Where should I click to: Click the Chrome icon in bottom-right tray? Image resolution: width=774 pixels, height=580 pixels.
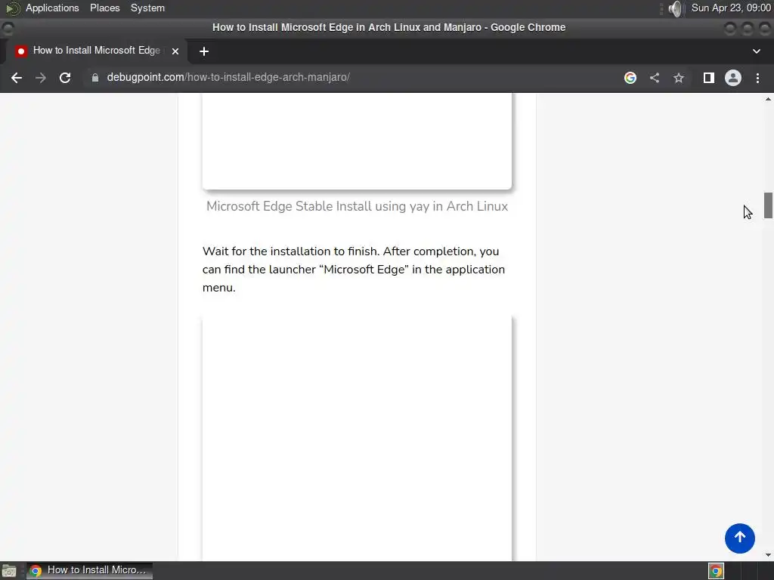716,571
